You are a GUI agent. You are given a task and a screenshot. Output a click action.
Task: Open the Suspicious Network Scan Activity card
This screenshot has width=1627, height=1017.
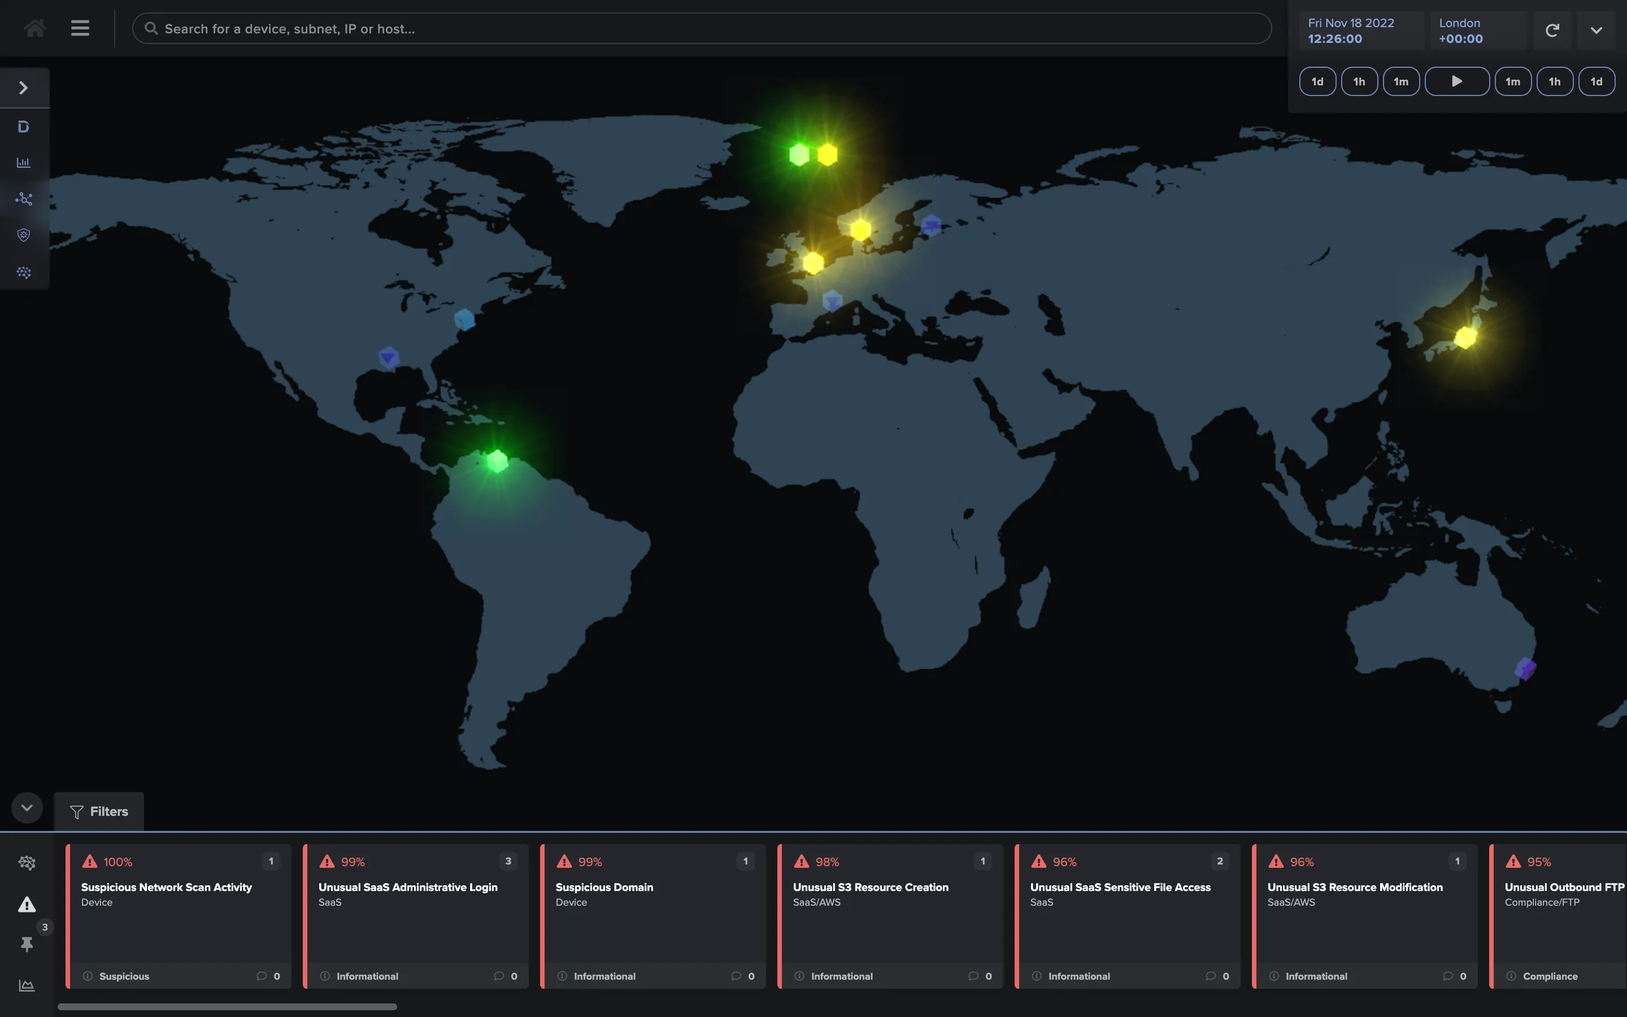[x=179, y=916]
